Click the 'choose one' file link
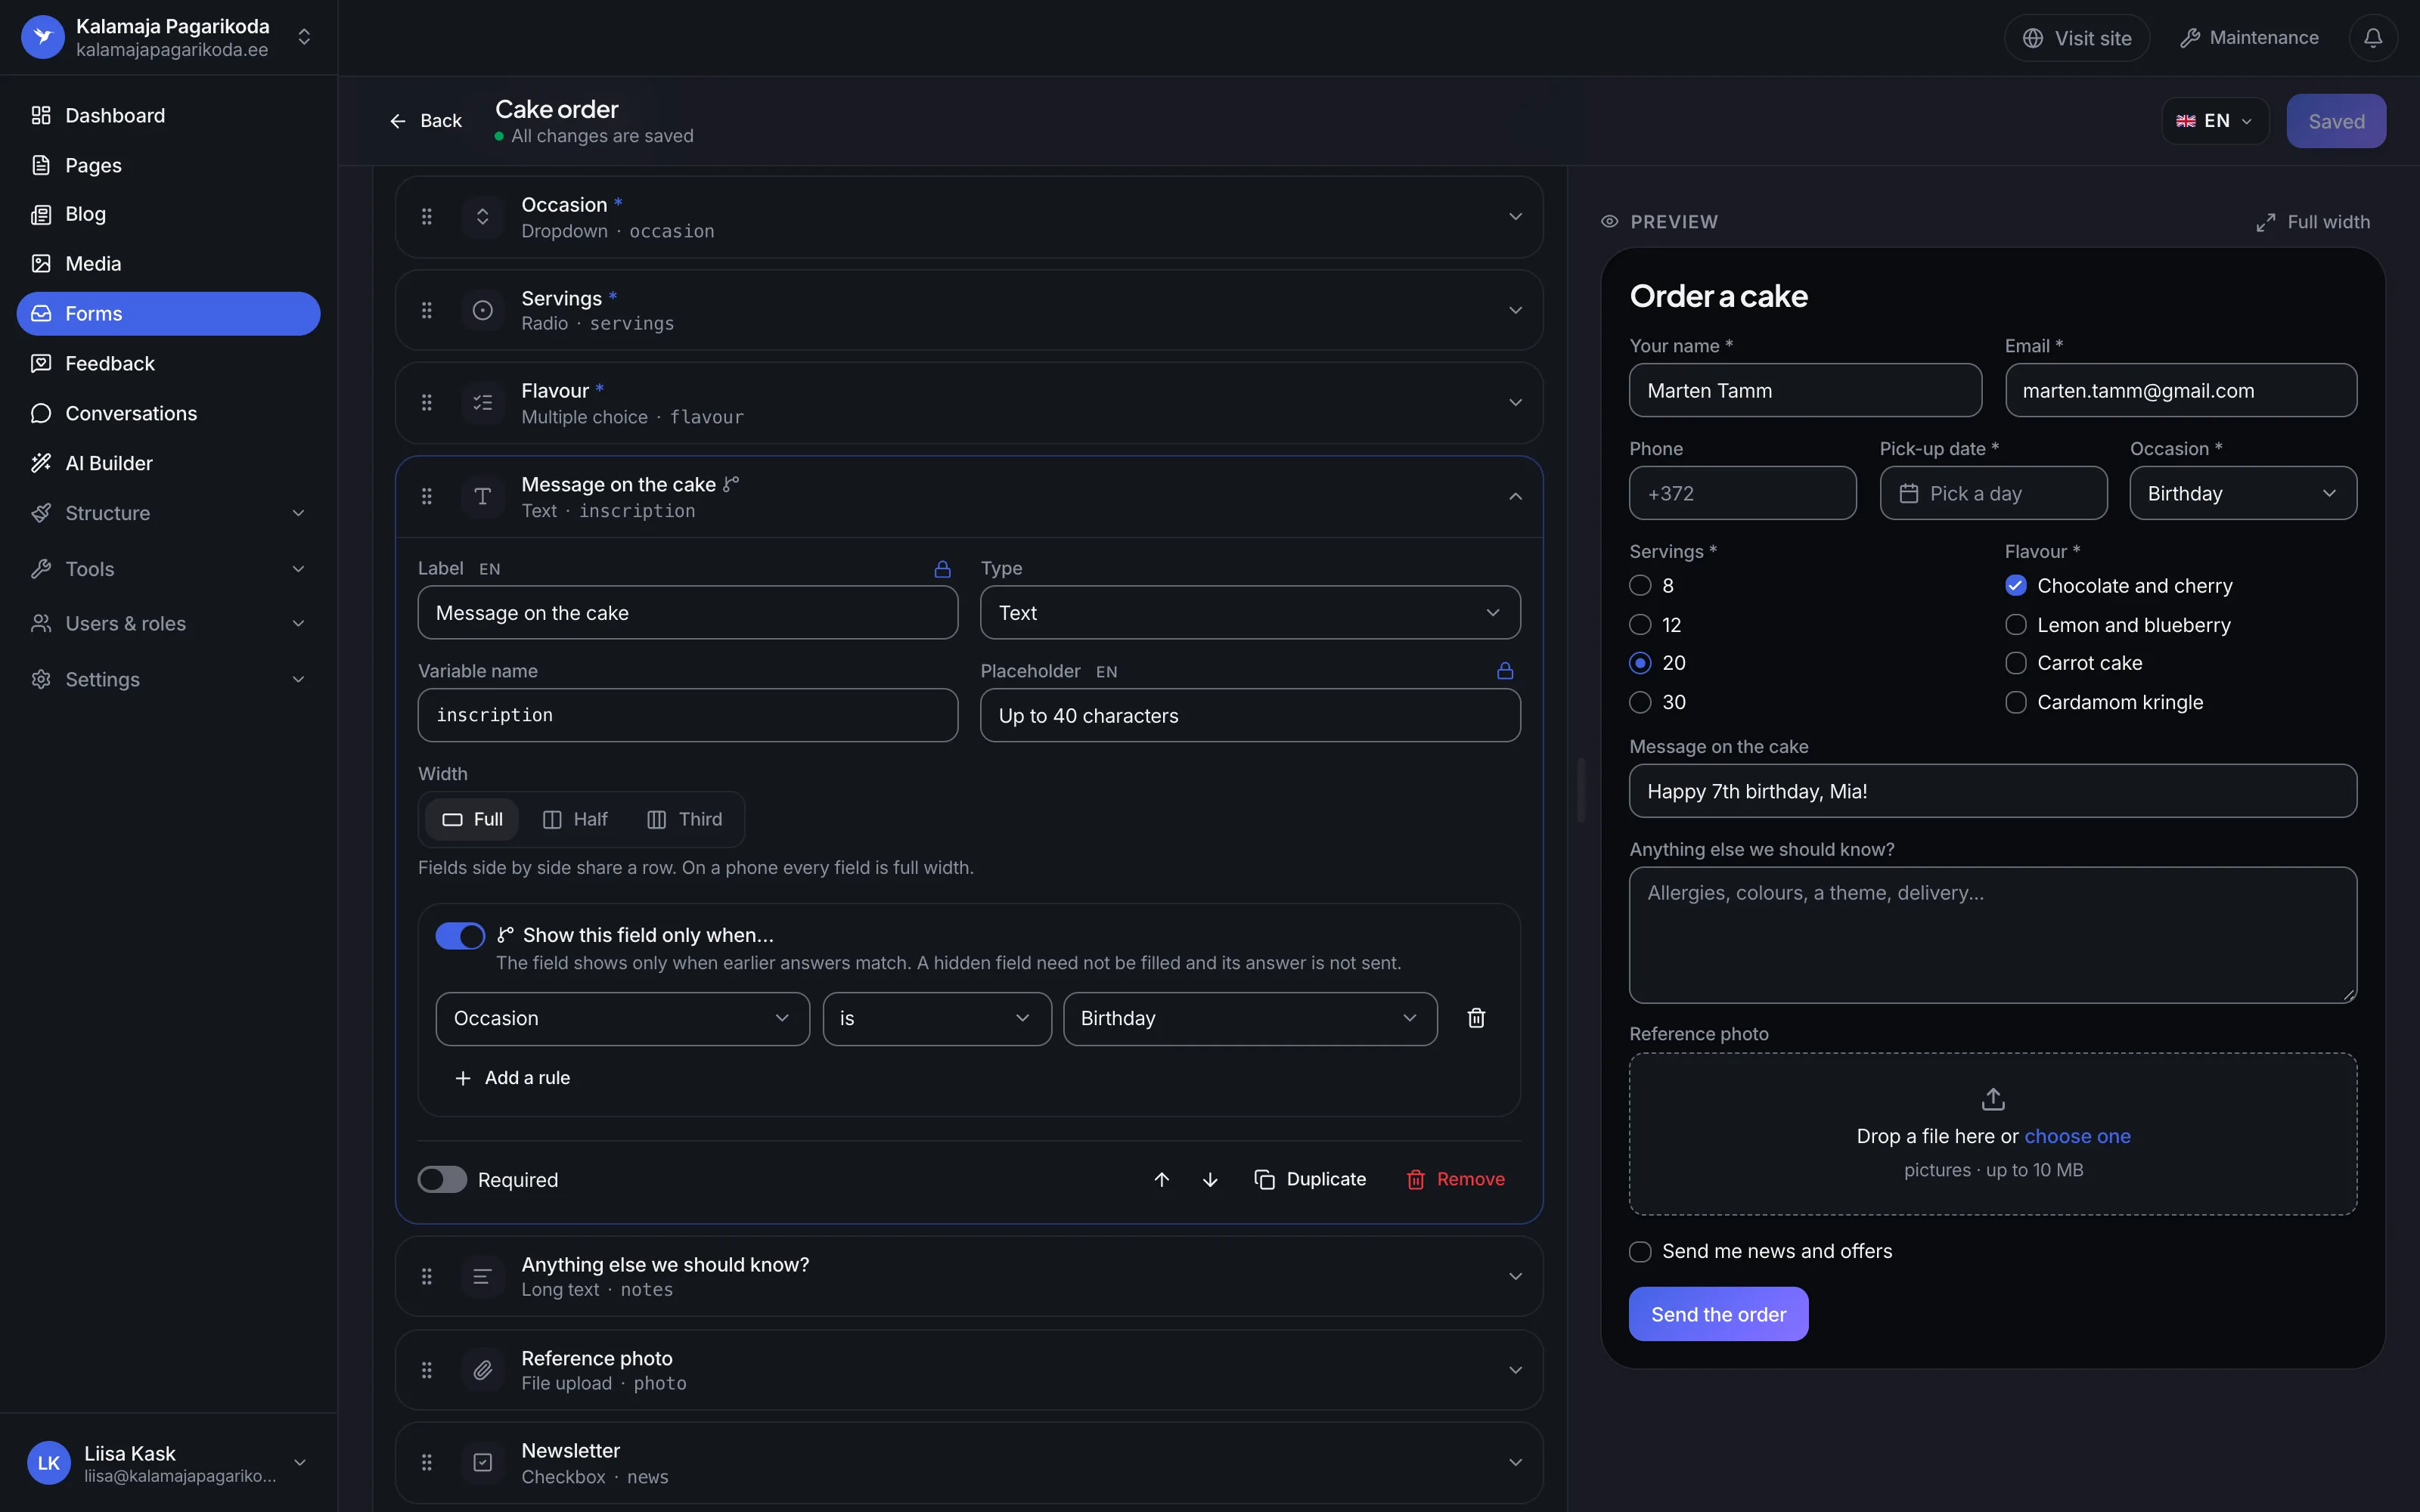 (2077, 1136)
